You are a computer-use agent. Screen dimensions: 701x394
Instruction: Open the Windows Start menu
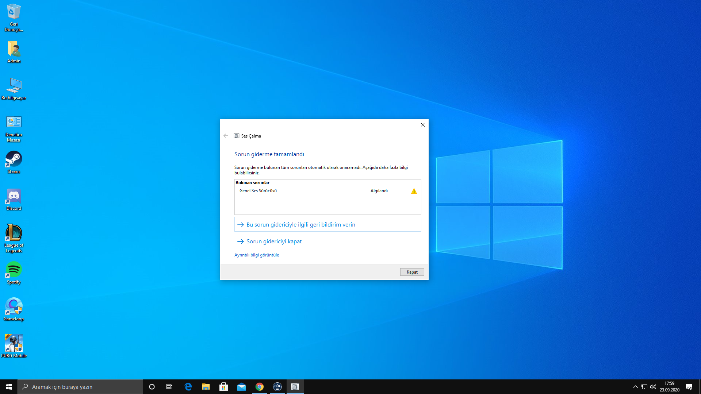click(x=9, y=387)
